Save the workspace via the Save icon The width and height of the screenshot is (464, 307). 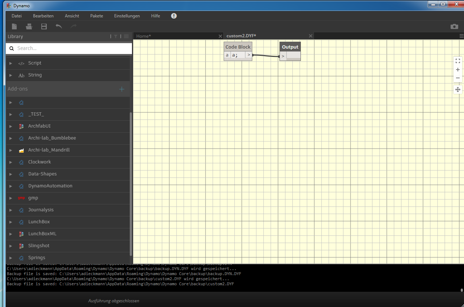point(43,26)
